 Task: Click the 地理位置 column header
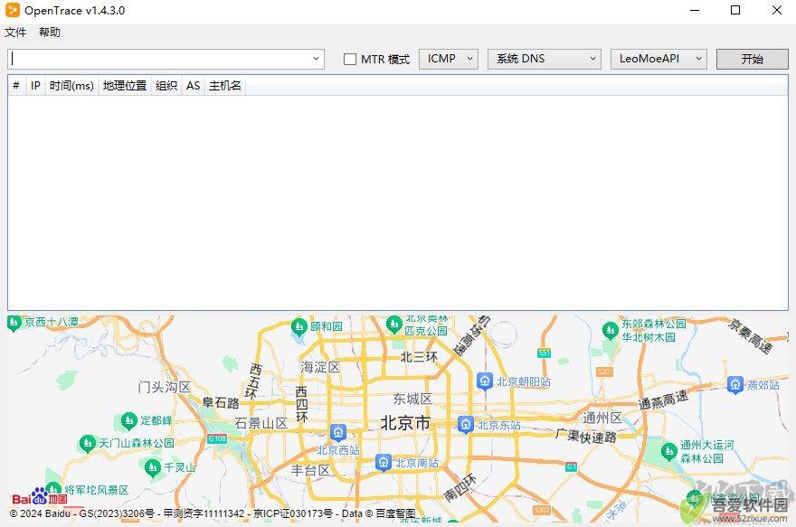tap(125, 86)
